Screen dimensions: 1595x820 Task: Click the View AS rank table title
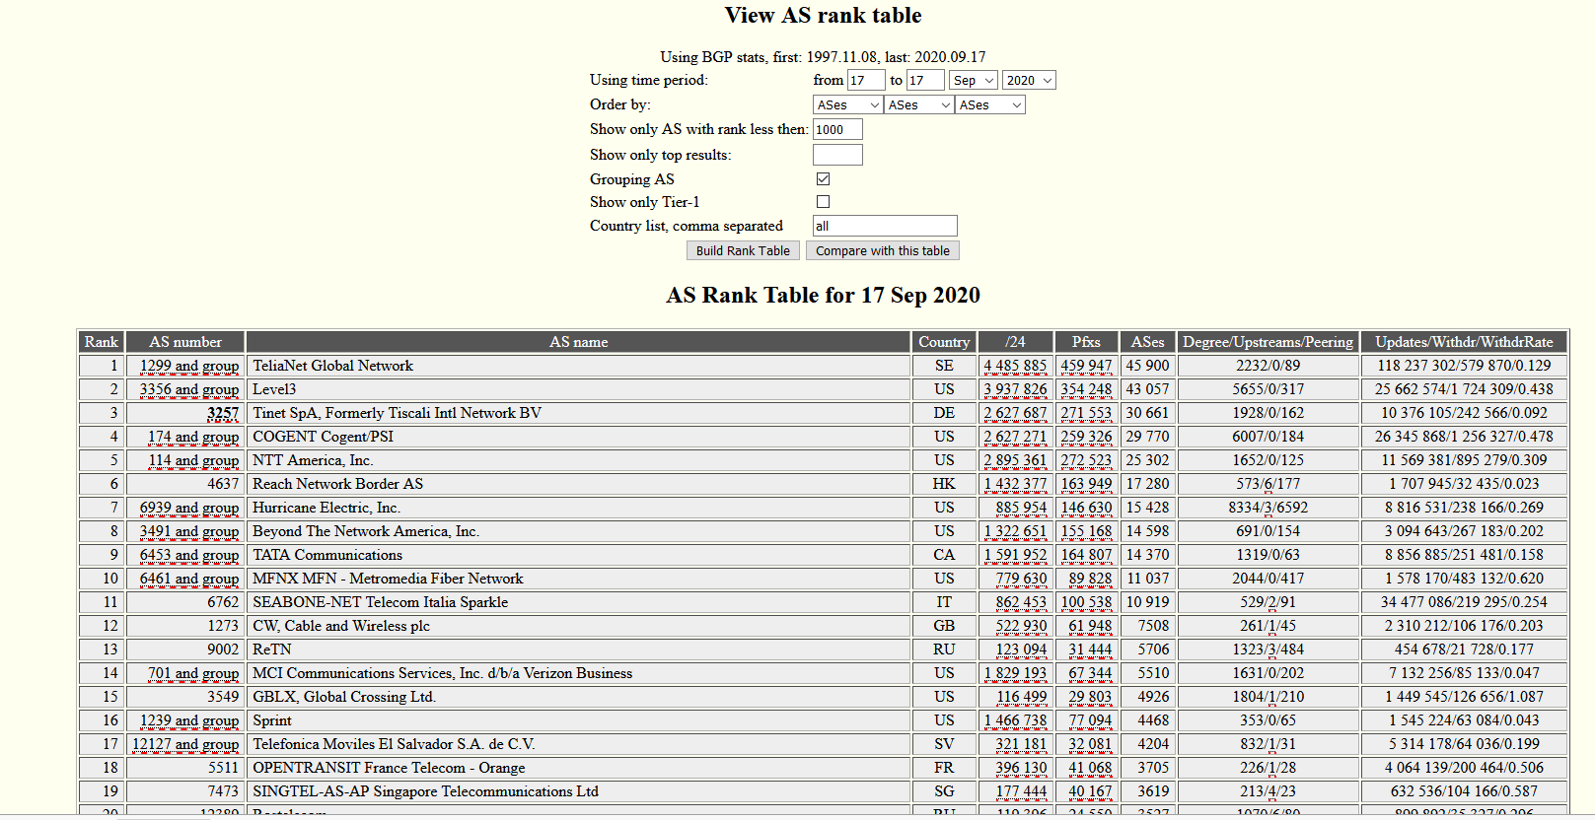823,15
